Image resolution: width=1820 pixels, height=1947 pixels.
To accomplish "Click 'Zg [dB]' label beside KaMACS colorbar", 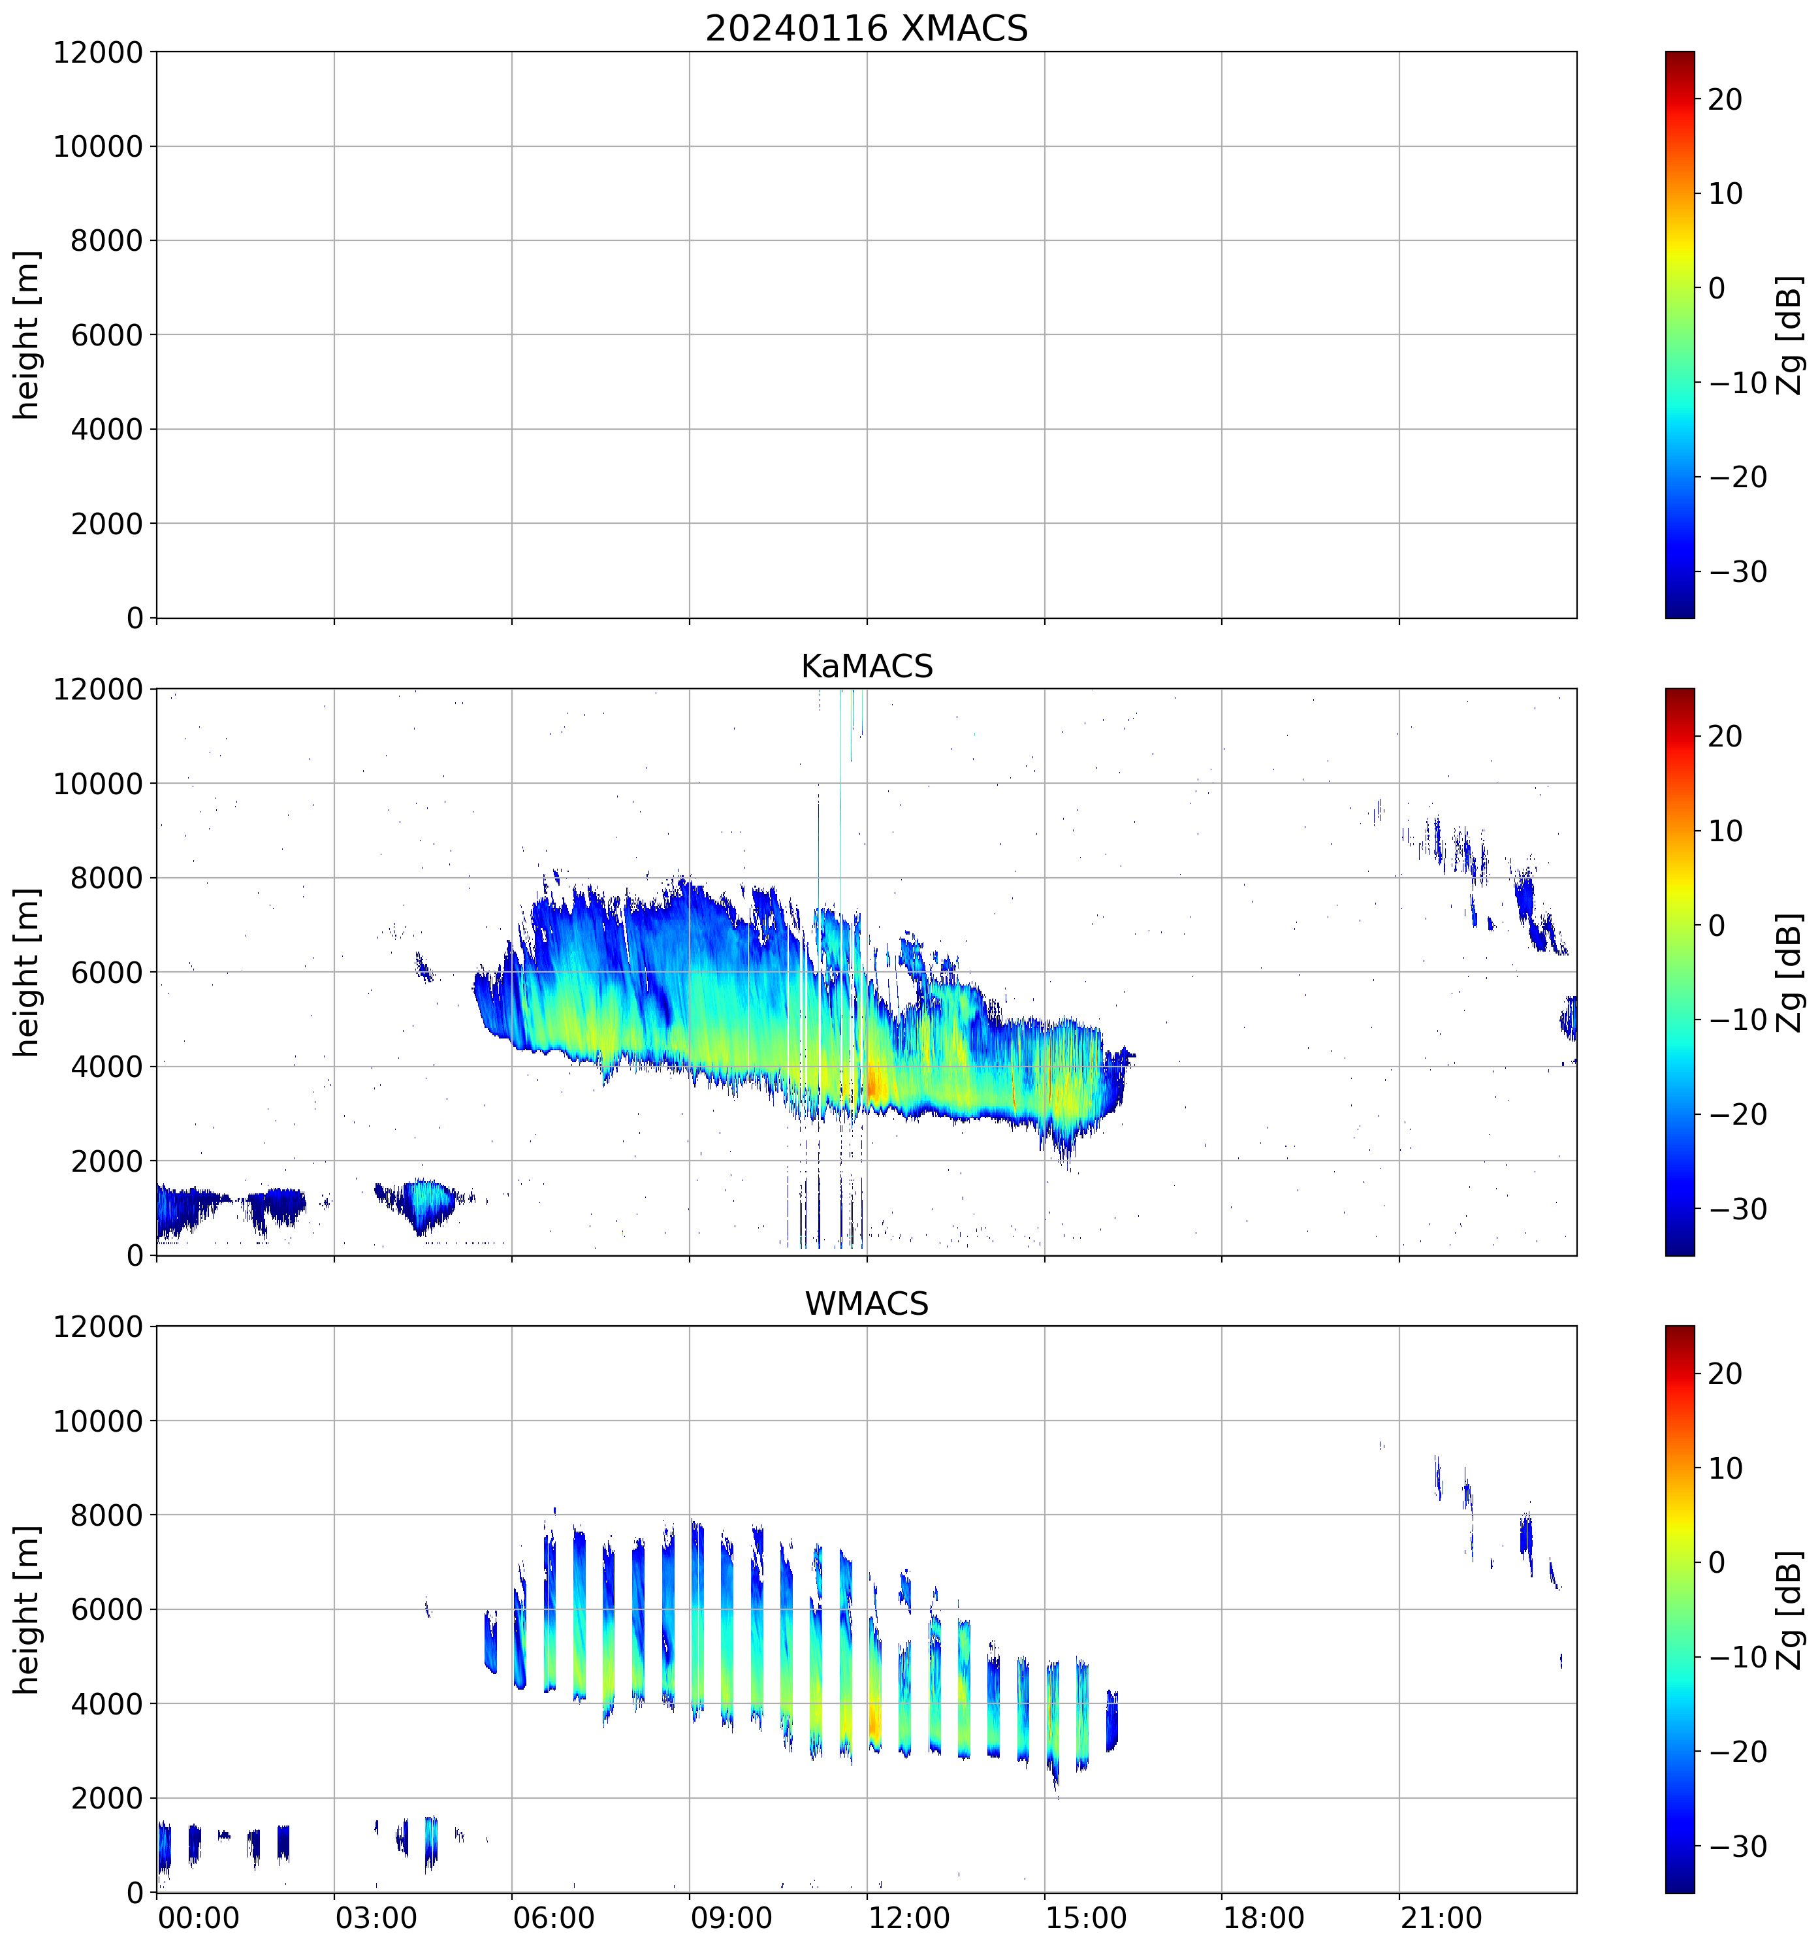I will (x=1790, y=972).
